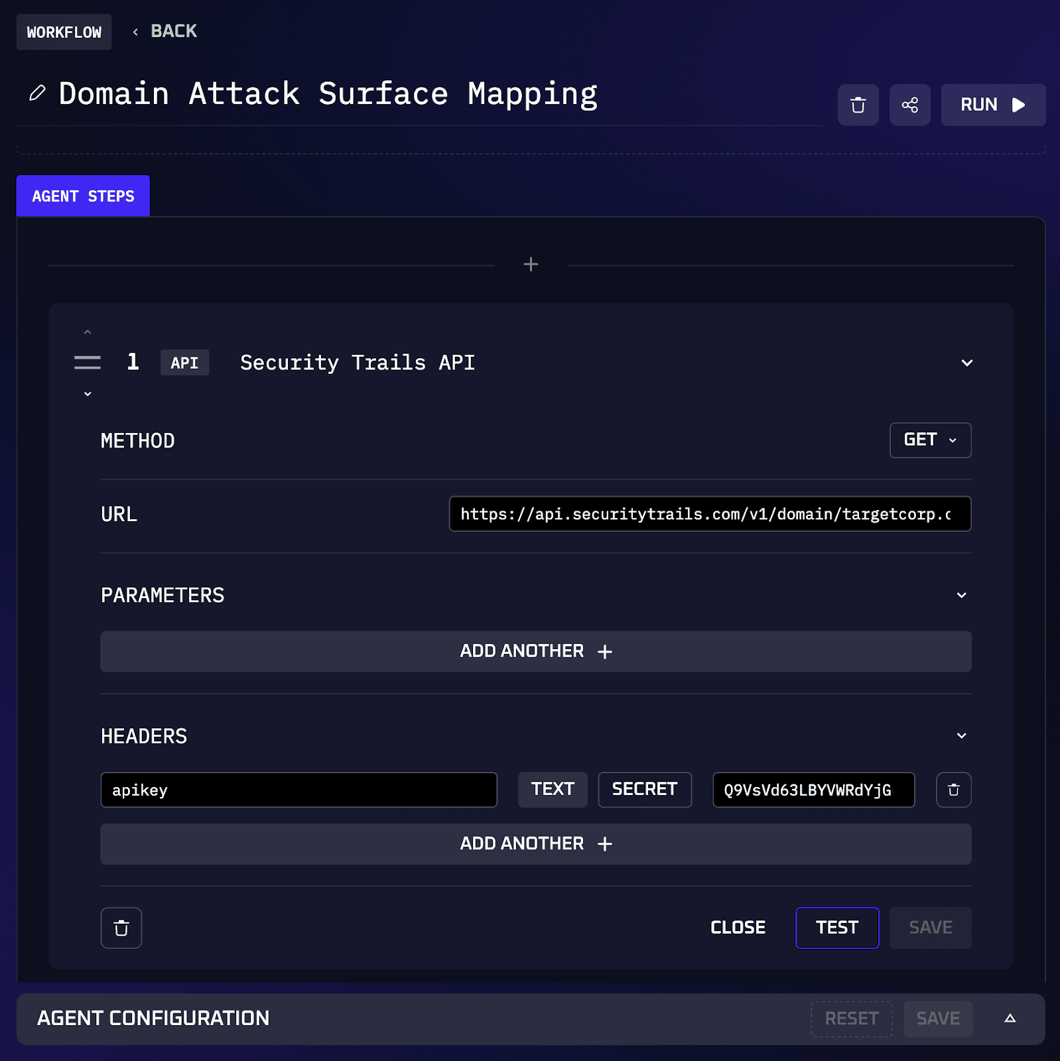Click the WORKFLOW label badge

(x=64, y=32)
